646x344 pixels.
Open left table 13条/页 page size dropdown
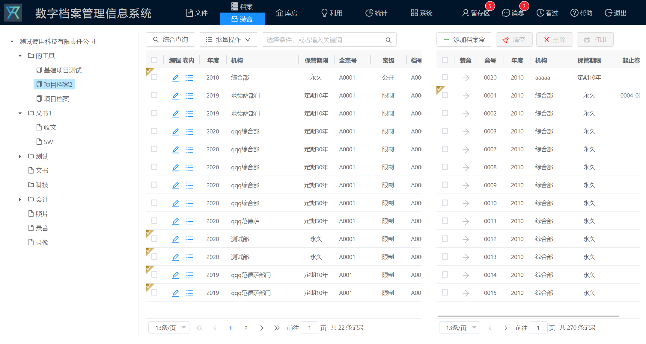pyautogui.click(x=169, y=328)
